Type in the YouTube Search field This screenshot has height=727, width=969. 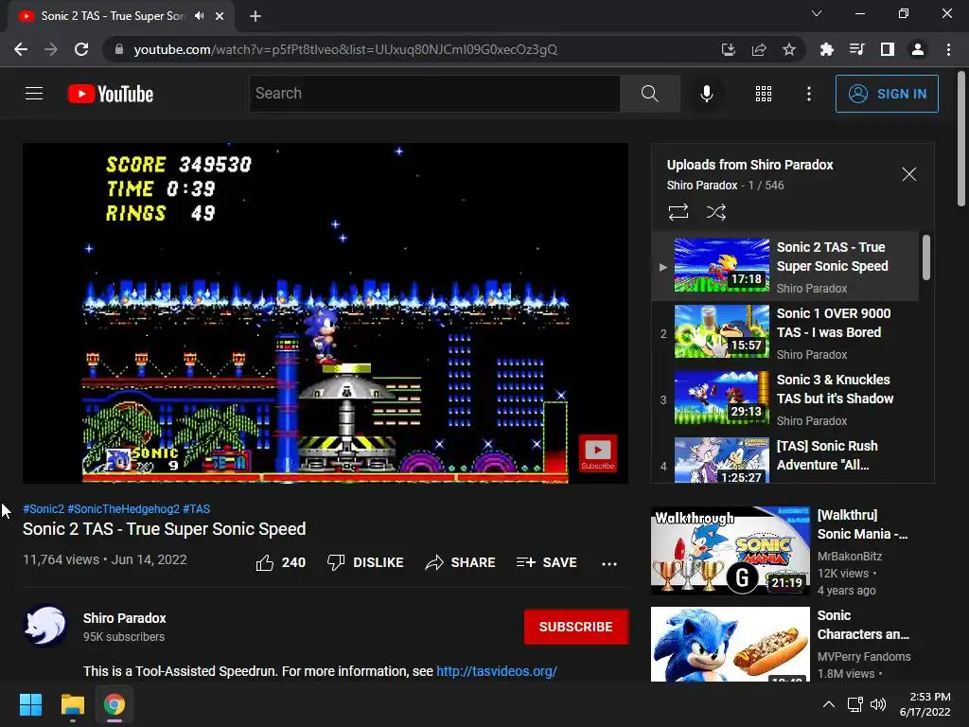(434, 94)
